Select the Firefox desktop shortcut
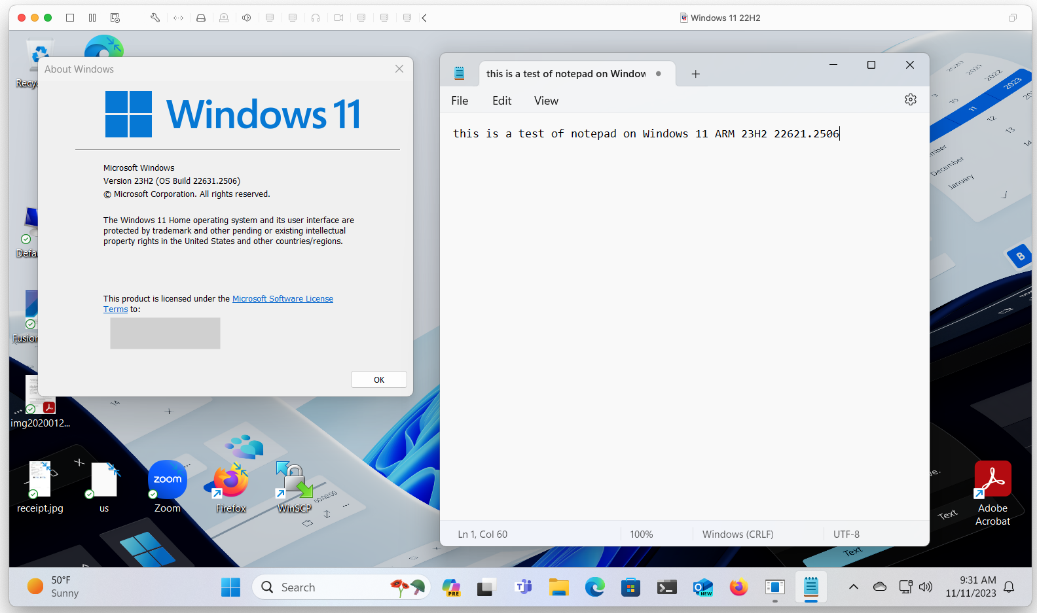This screenshot has width=1037, height=613. [231, 487]
